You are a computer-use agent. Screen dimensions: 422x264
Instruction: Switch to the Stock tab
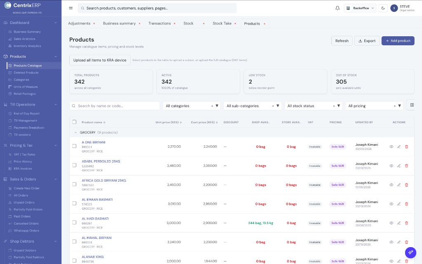(188, 23)
